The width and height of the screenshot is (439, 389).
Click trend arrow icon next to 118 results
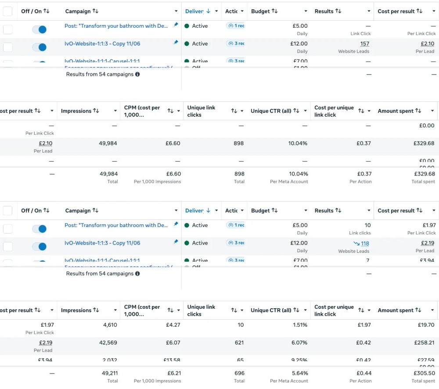coord(356,244)
